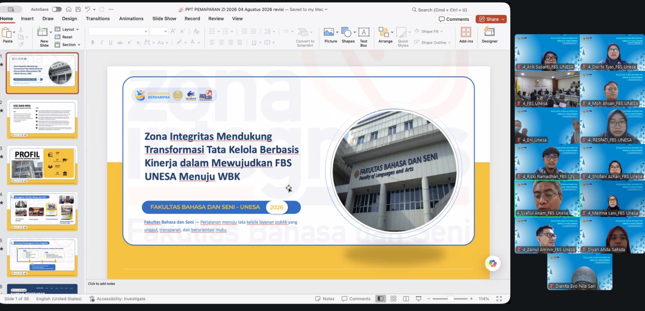Reset the slide layout

[x=64, y=37]
